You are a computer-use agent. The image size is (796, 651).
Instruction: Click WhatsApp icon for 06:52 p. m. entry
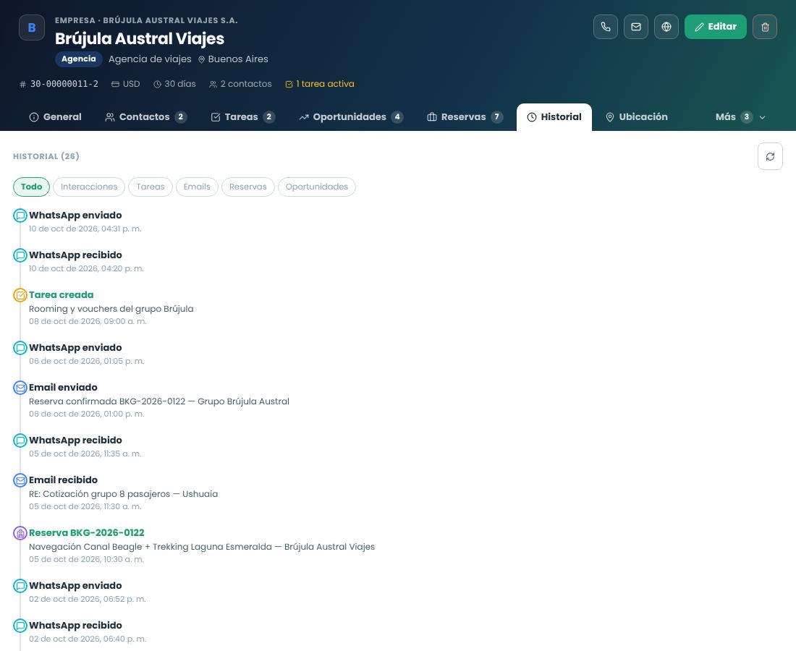[20, 586]
